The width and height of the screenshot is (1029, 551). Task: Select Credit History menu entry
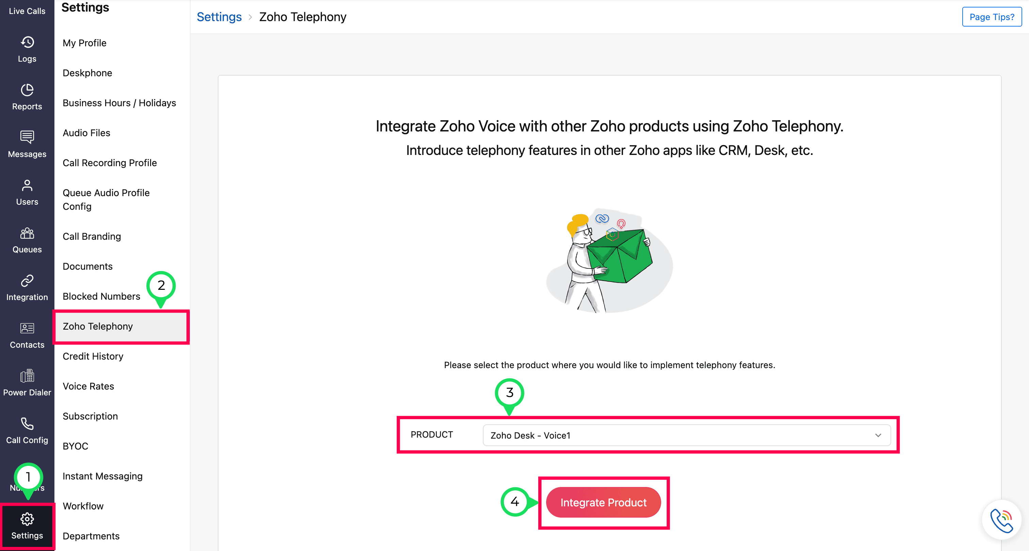click(x=93, y=356)
